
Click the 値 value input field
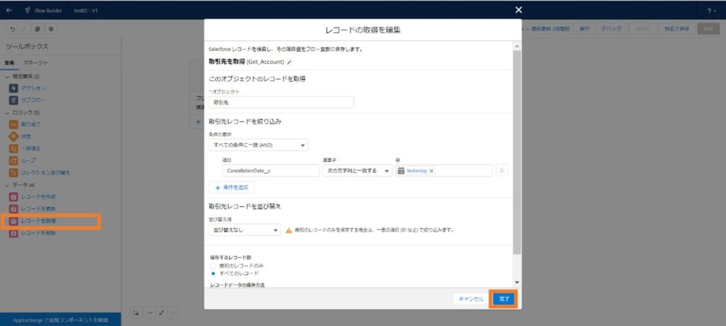[444, 170]
